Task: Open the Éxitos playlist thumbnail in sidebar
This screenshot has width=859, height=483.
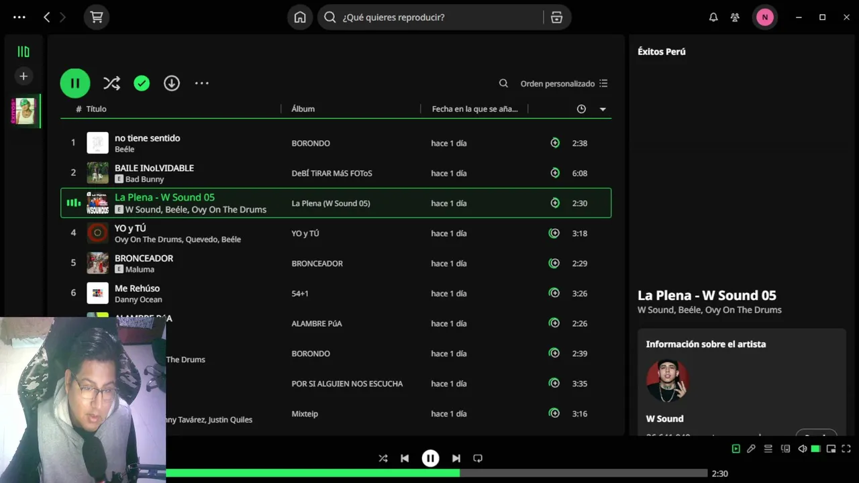Action: click(25, 111)
